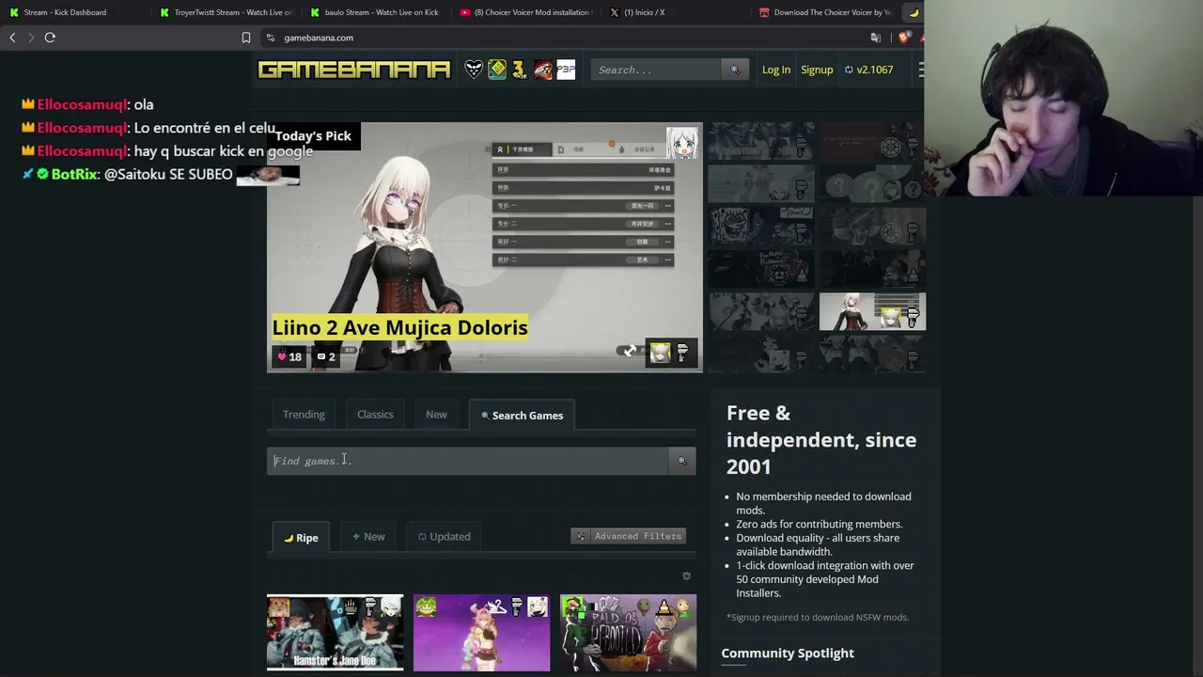The width and height of the screenshot is (1203, 677).
Task: Open the Hamster's Jane Doe mod thumbnail
Action: 335,633
